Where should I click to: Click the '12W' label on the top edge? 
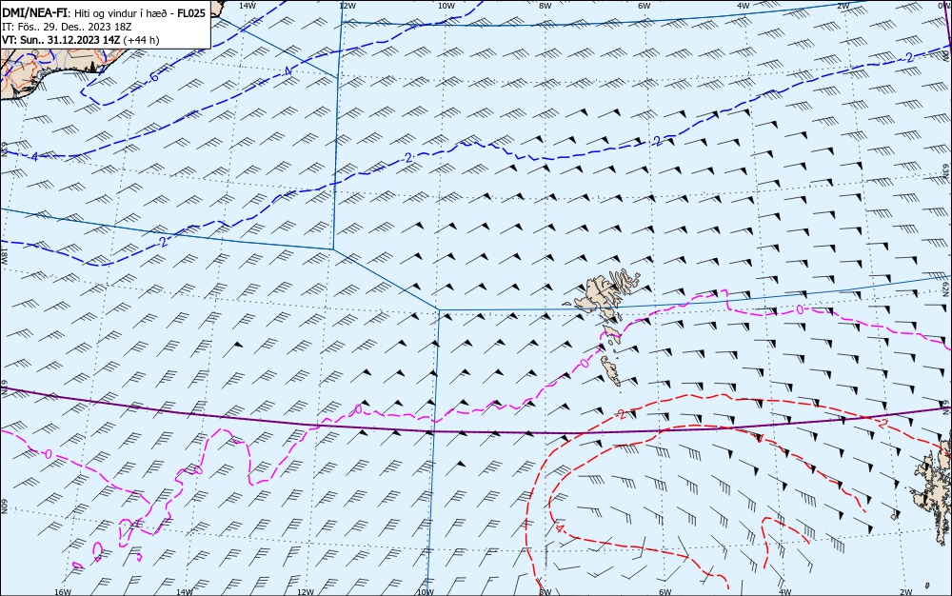[x=347, y=6]
